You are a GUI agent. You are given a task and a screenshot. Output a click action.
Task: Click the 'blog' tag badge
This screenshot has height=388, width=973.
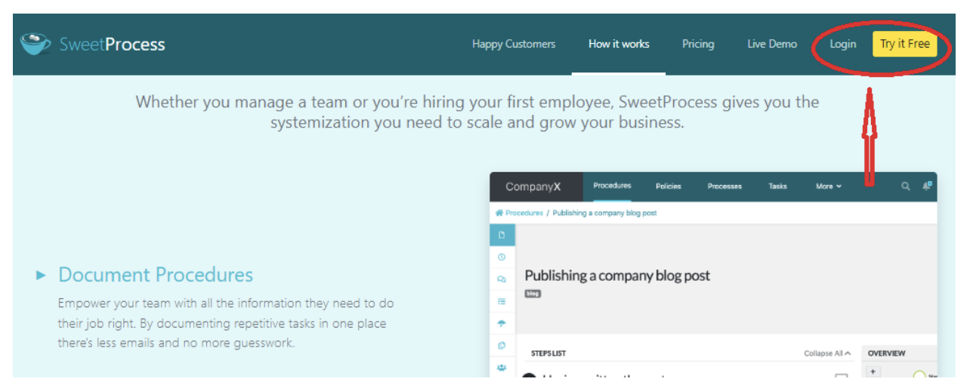(x=533, y=294)
